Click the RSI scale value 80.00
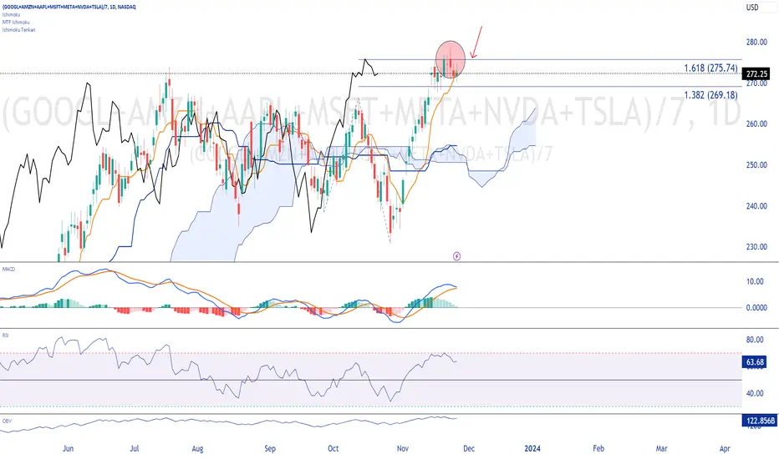Viewport: 779px width, 459px height. [755, 340]
